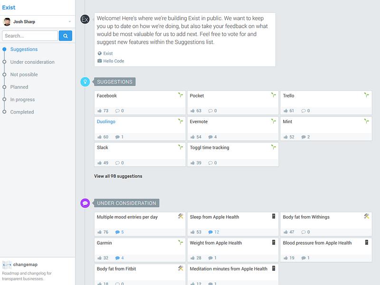
Task: Select Not possible in the sidebar
Action: coord(24,75)
